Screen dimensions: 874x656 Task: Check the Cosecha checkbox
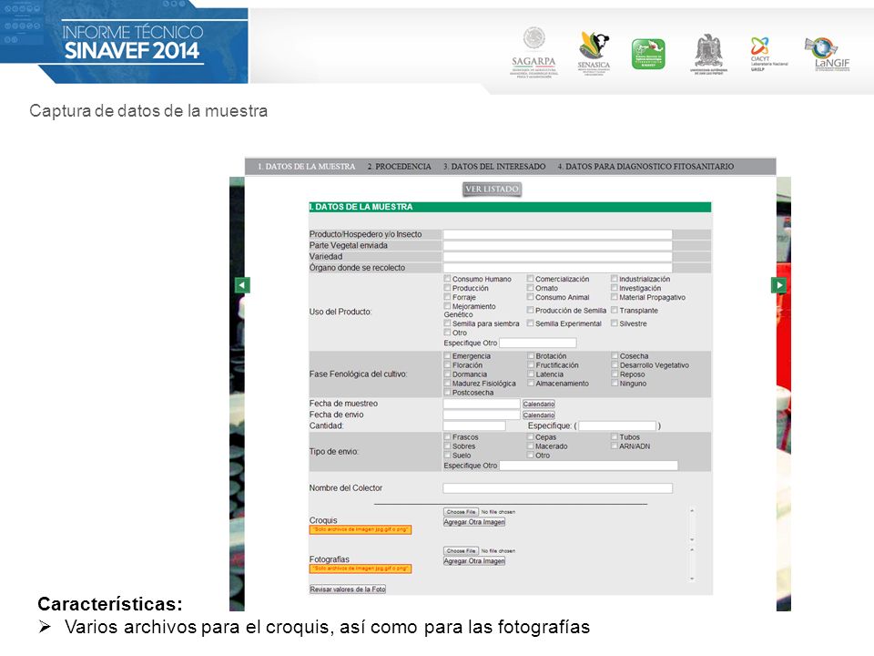(x=615, y=355)
